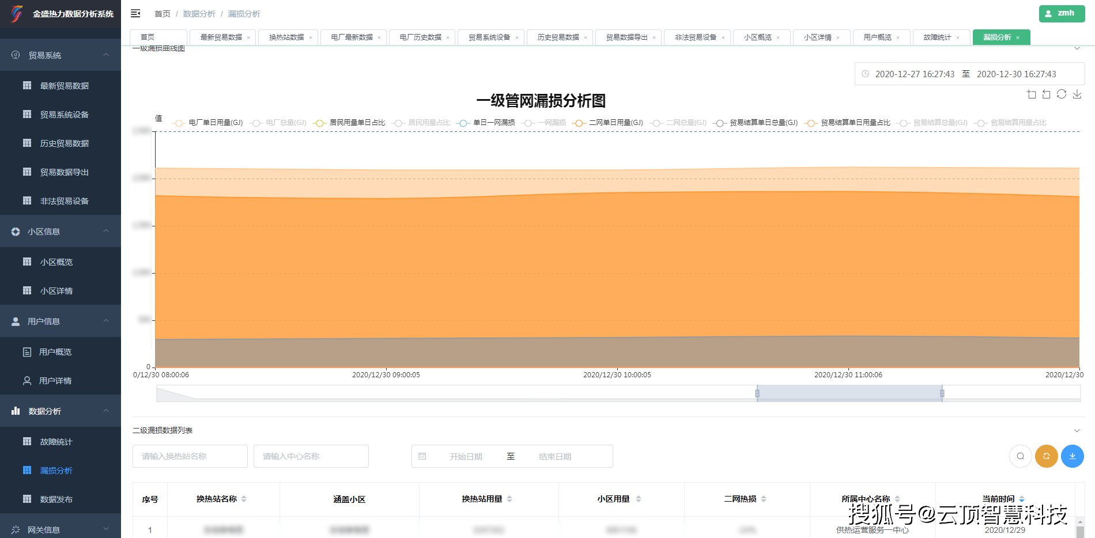Viewport: 1095px width, 538px height.
Task: Sort by 换热站名称 column arrows
Action: pyautogui.click(x=244, y=499)
